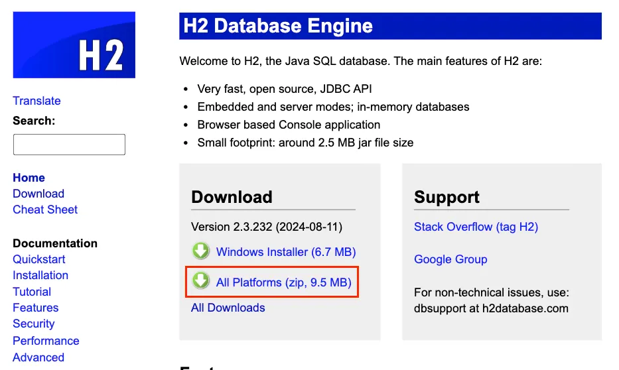
Task: Click the 'Browser based Console application' bullet
Action: (289, 125)
